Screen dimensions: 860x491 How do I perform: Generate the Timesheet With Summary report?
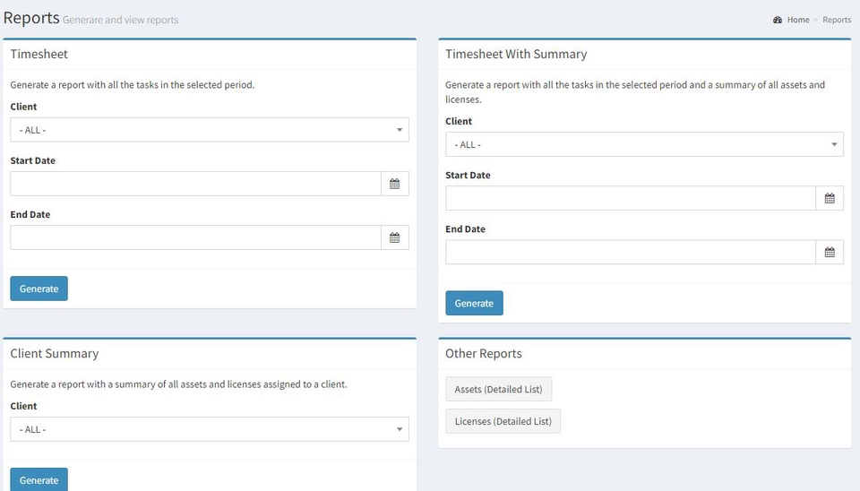(x=474, y=303)
